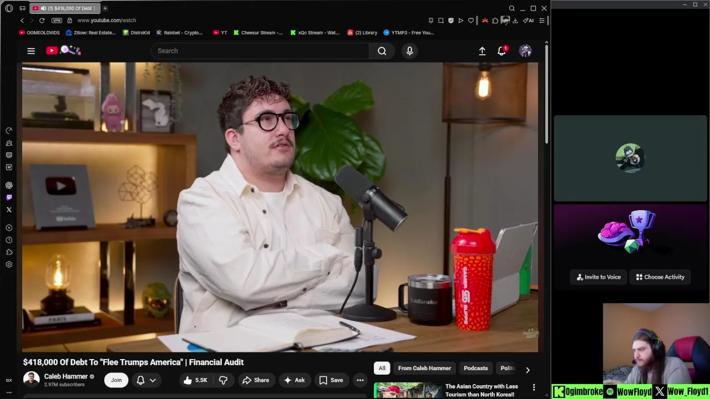The height and width of the screenshot is (399, 710).
Task: Bookmark page with heart icon
Action: pyautogui.click(x=471, y=21)
